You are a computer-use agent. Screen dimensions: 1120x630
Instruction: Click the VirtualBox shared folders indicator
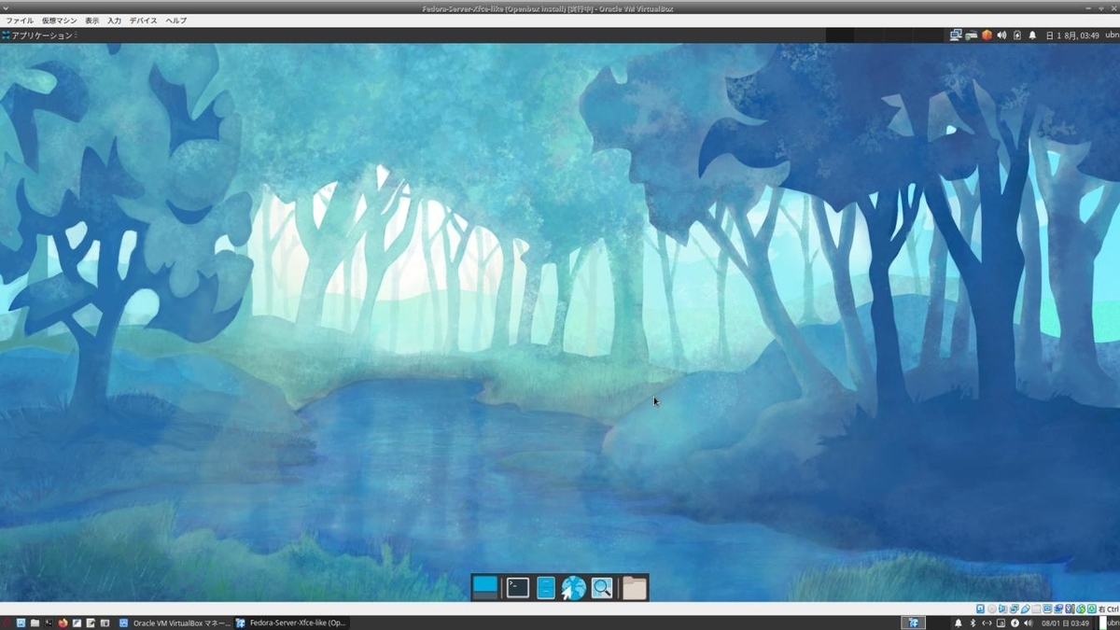1036,609
